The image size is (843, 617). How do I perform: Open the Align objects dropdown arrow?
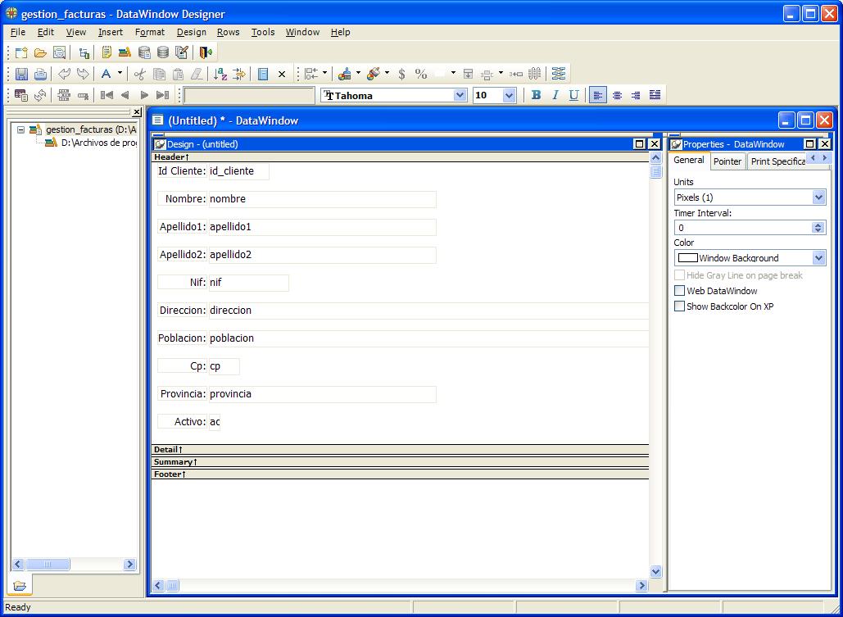click(x=324, y=74)
